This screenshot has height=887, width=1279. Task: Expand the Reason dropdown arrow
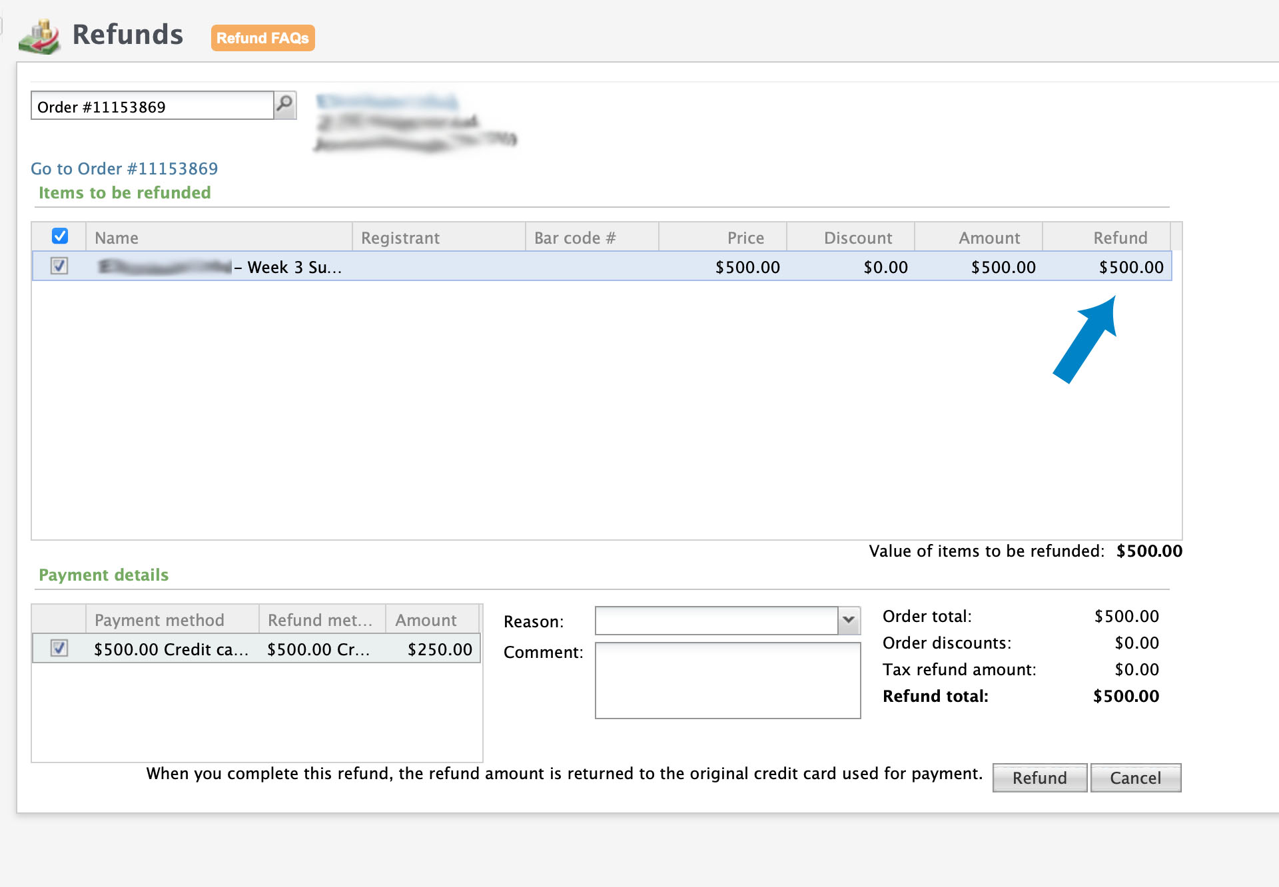click(x=849, y=620)
